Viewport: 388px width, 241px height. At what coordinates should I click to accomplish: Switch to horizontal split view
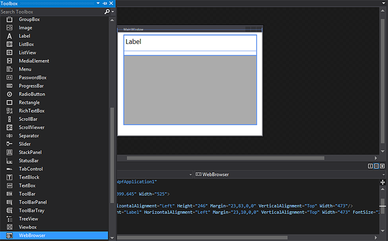tap(377, 166)
